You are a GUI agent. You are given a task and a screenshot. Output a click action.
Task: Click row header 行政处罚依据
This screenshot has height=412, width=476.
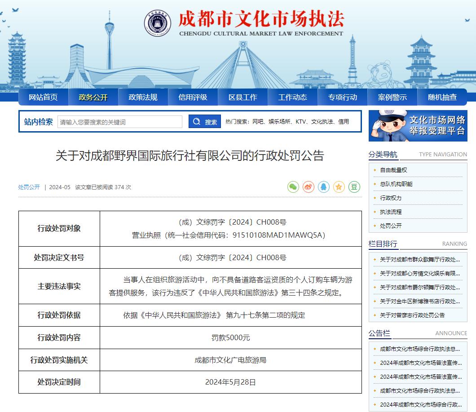[59, 315]
